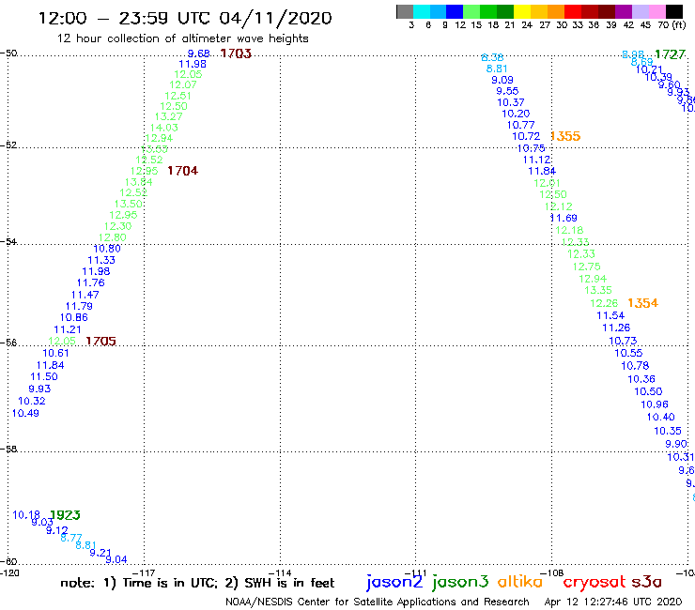The width and height of the screenshot is (695, 610).
Task: Click the orange time marker '1354'
Action: pos(642,303)
